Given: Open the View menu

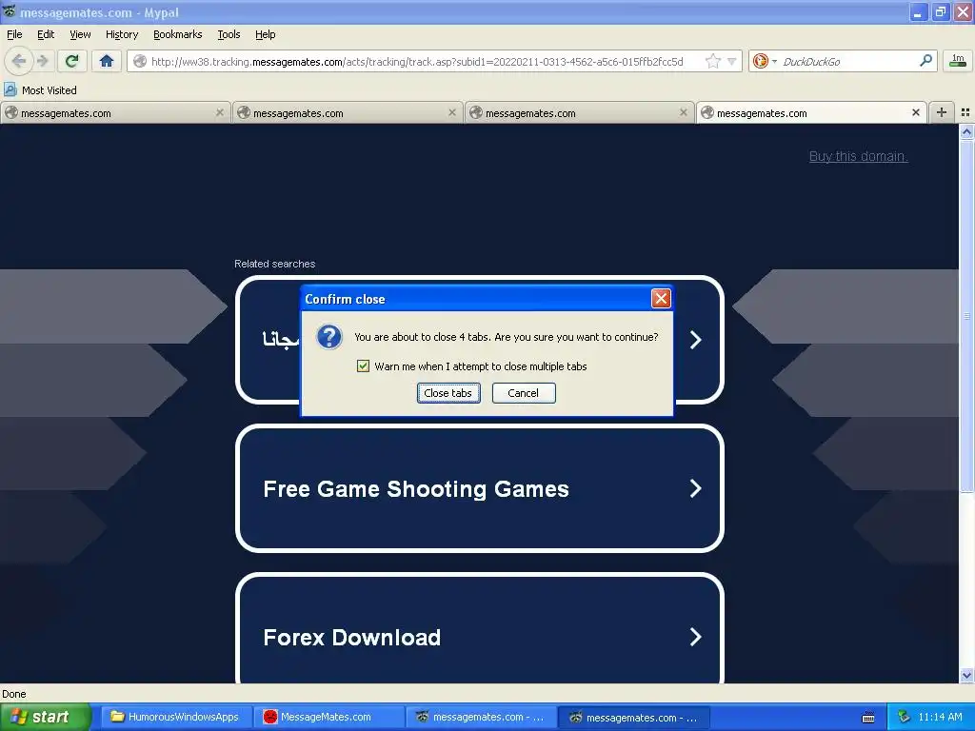Looking at the screenshot, I should 80,34.
